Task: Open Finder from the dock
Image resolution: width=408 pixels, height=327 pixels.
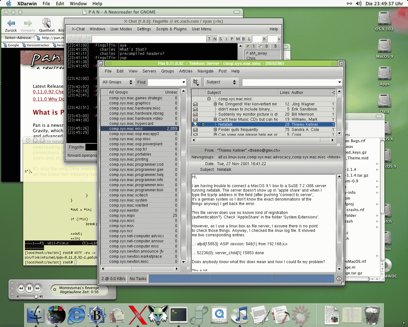Action: pyautogui.click(x=36, y=315)
